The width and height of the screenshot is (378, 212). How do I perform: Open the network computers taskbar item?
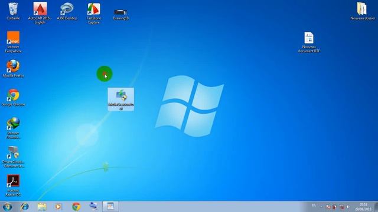coord(93,207)
